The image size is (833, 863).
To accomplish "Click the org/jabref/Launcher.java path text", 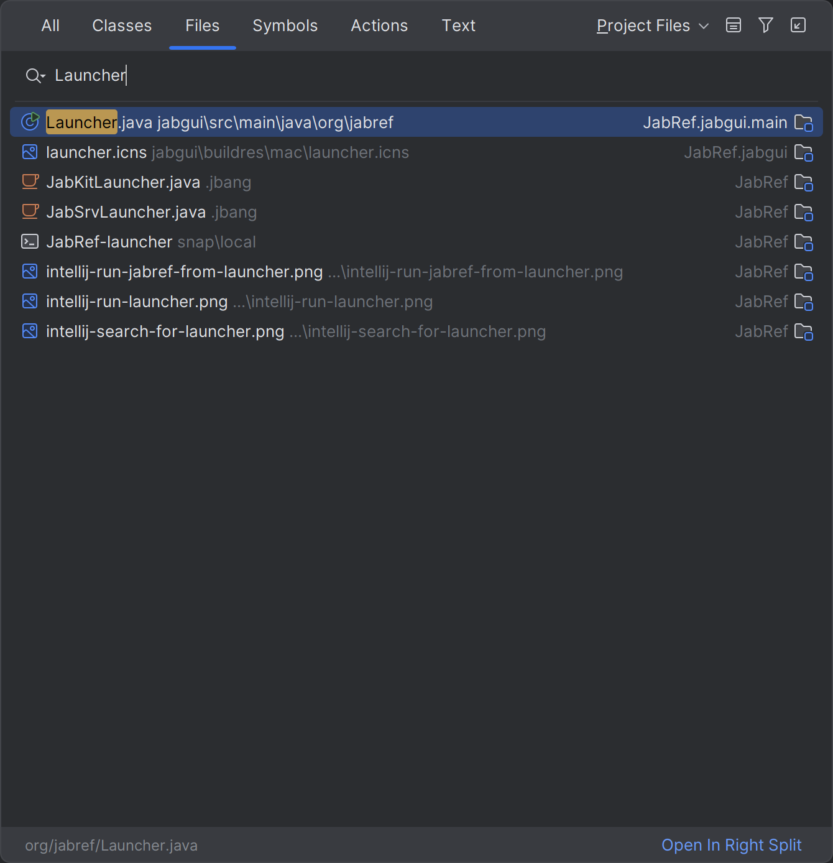I will point(111,846).
